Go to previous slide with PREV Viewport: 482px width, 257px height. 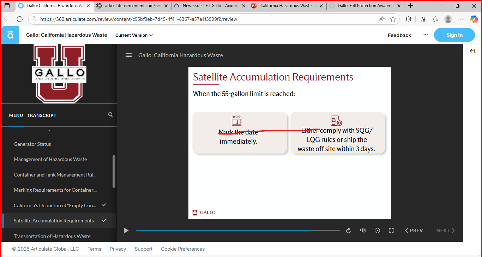coord(414,231)
